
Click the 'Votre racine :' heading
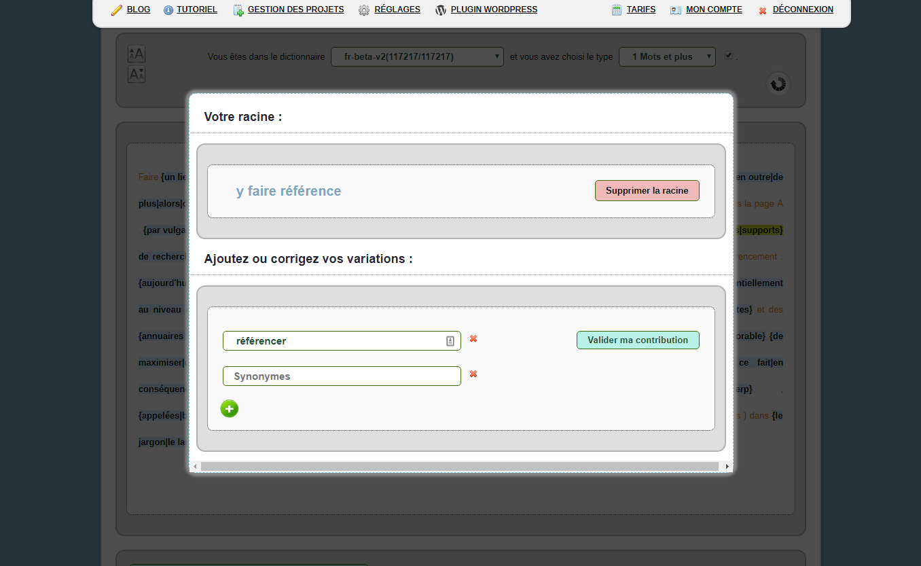[x=243, y=117]
